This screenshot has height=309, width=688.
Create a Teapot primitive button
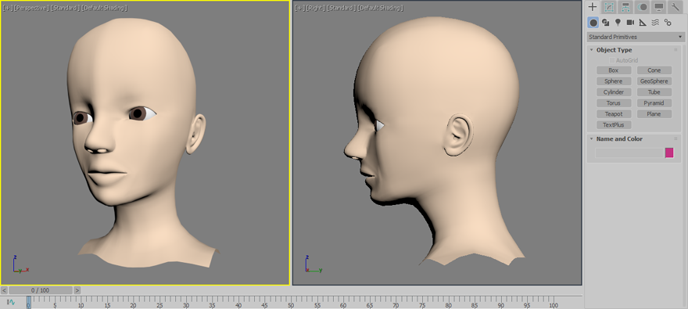point(614,114)
